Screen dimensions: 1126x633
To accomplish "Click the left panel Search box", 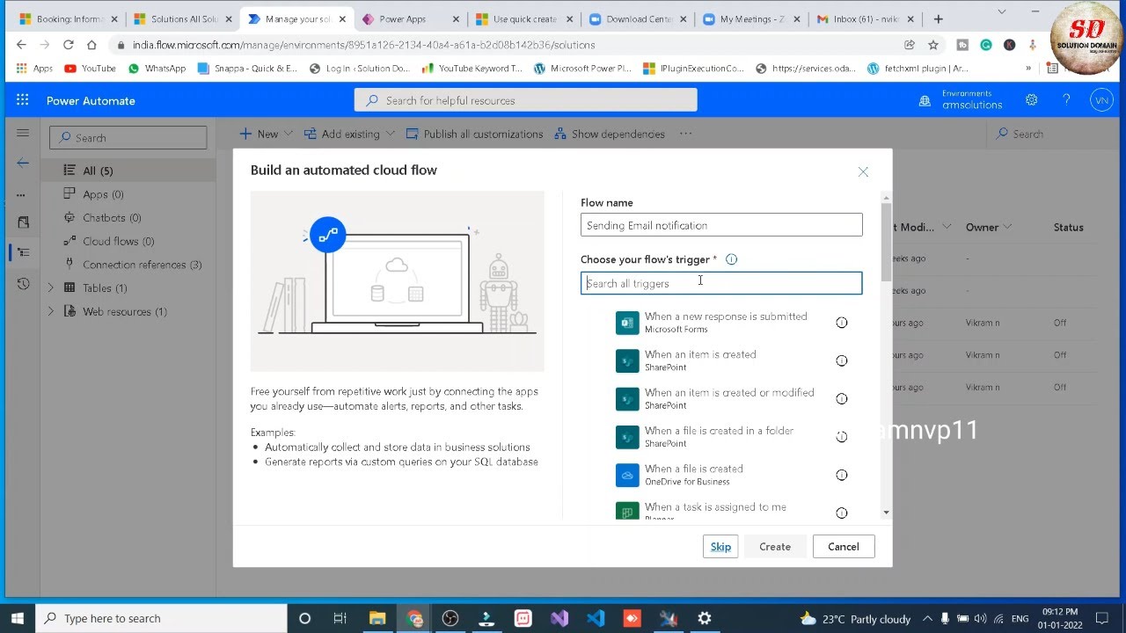I will pyautogui.click(x=128, y=137).
